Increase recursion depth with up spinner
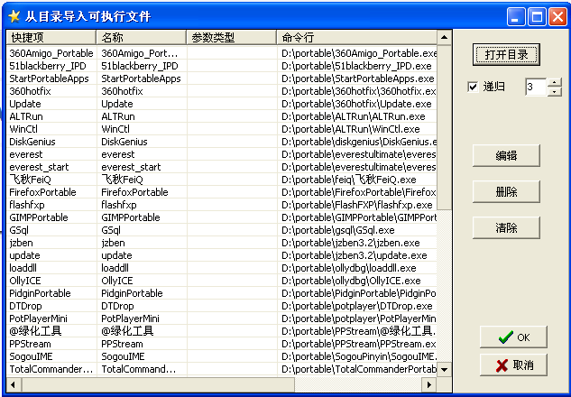Image resolution: width=571 pixels, height=397 pixels. point(554,82)
